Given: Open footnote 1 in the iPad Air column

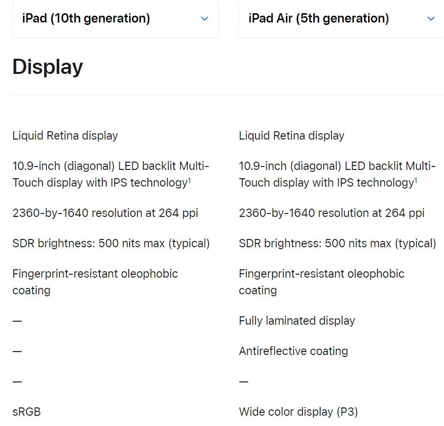Looking at the screenshot, I should [x=416, y=180].
